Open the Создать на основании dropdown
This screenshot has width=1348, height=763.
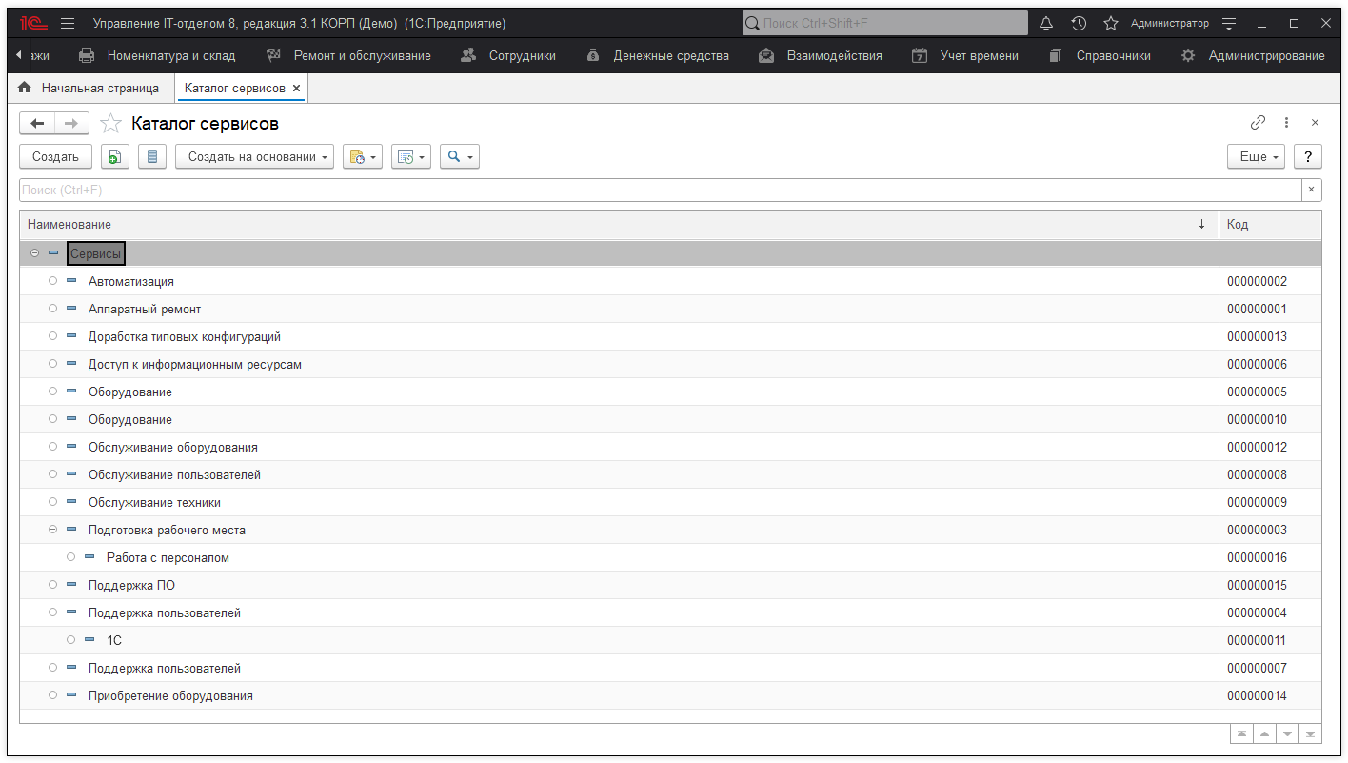tap(254, 157)
